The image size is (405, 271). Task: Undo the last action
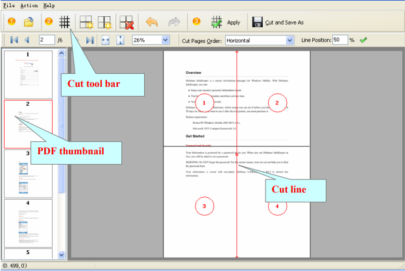pos(152,22)
